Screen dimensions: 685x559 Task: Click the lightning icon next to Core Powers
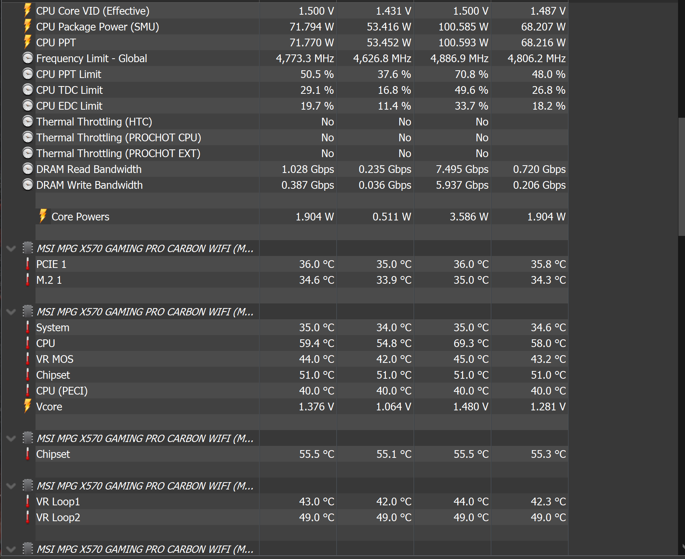(x=43, y=217)
